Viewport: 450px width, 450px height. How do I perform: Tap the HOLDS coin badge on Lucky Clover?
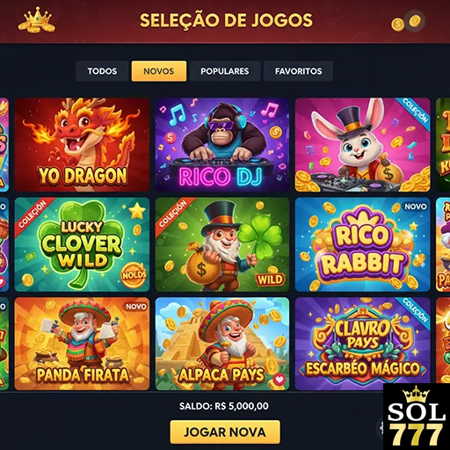134,275
